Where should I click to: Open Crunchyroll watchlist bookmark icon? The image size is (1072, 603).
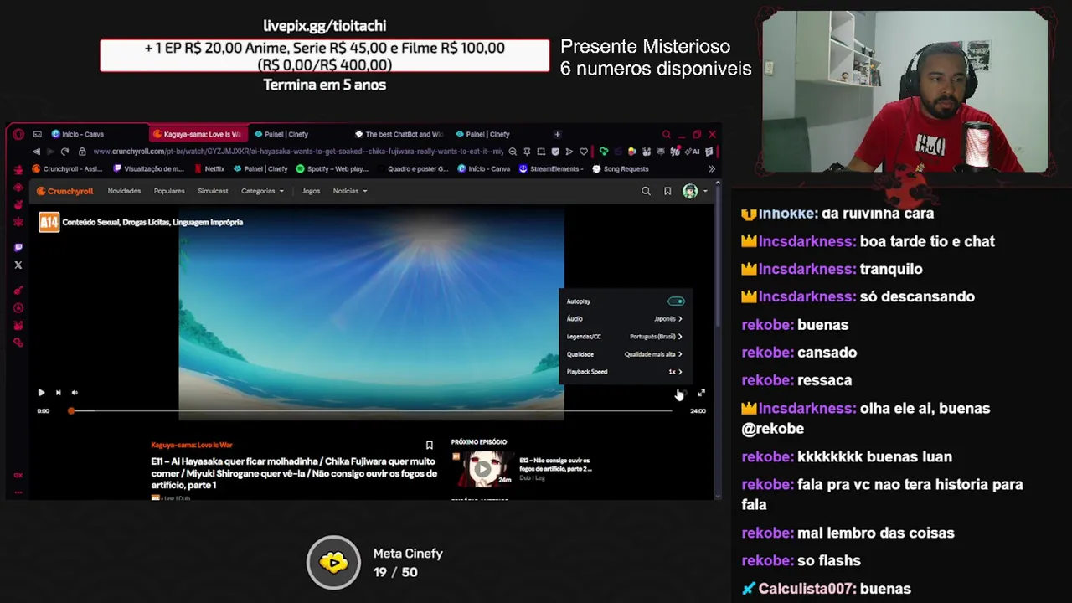pos(667,191)
